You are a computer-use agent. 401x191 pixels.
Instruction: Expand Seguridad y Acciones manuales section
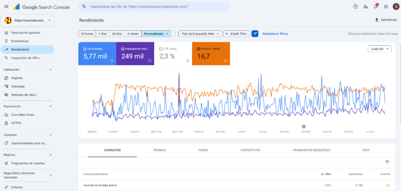click(50, 175)
